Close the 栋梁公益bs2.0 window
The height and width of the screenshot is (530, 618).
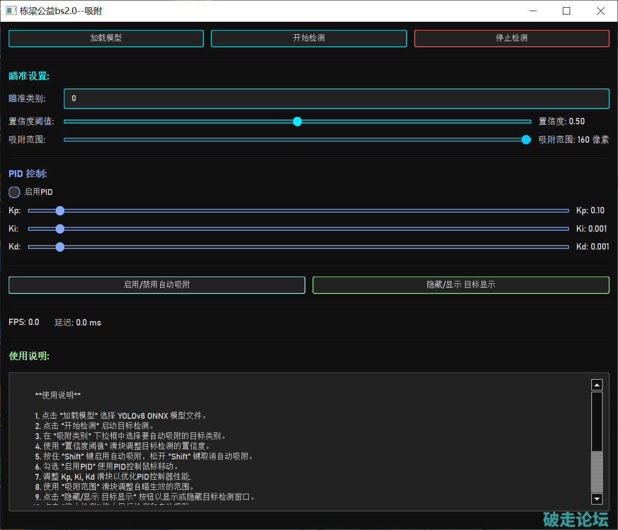pos(601,11)
